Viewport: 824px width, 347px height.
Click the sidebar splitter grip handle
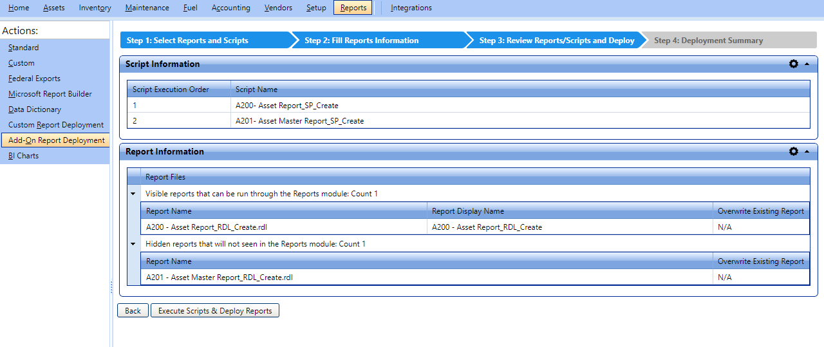point(111,287)
